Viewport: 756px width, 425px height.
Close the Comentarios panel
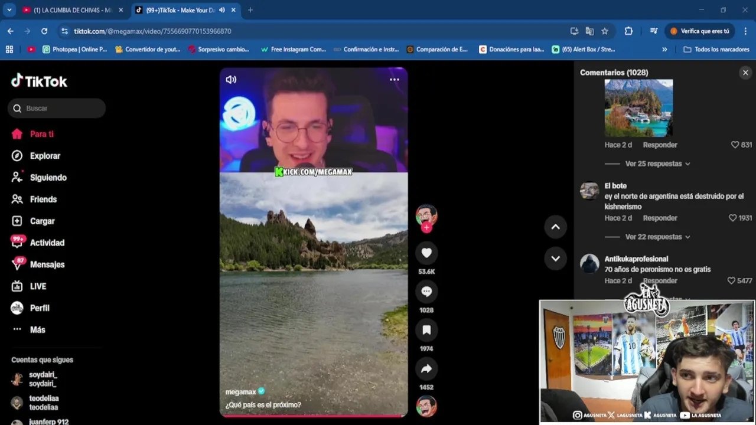pos(745,73)
